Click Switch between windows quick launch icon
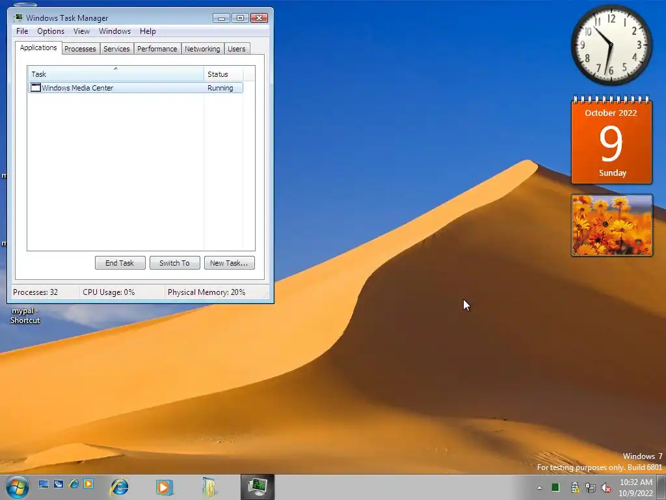 pos(59,484)
